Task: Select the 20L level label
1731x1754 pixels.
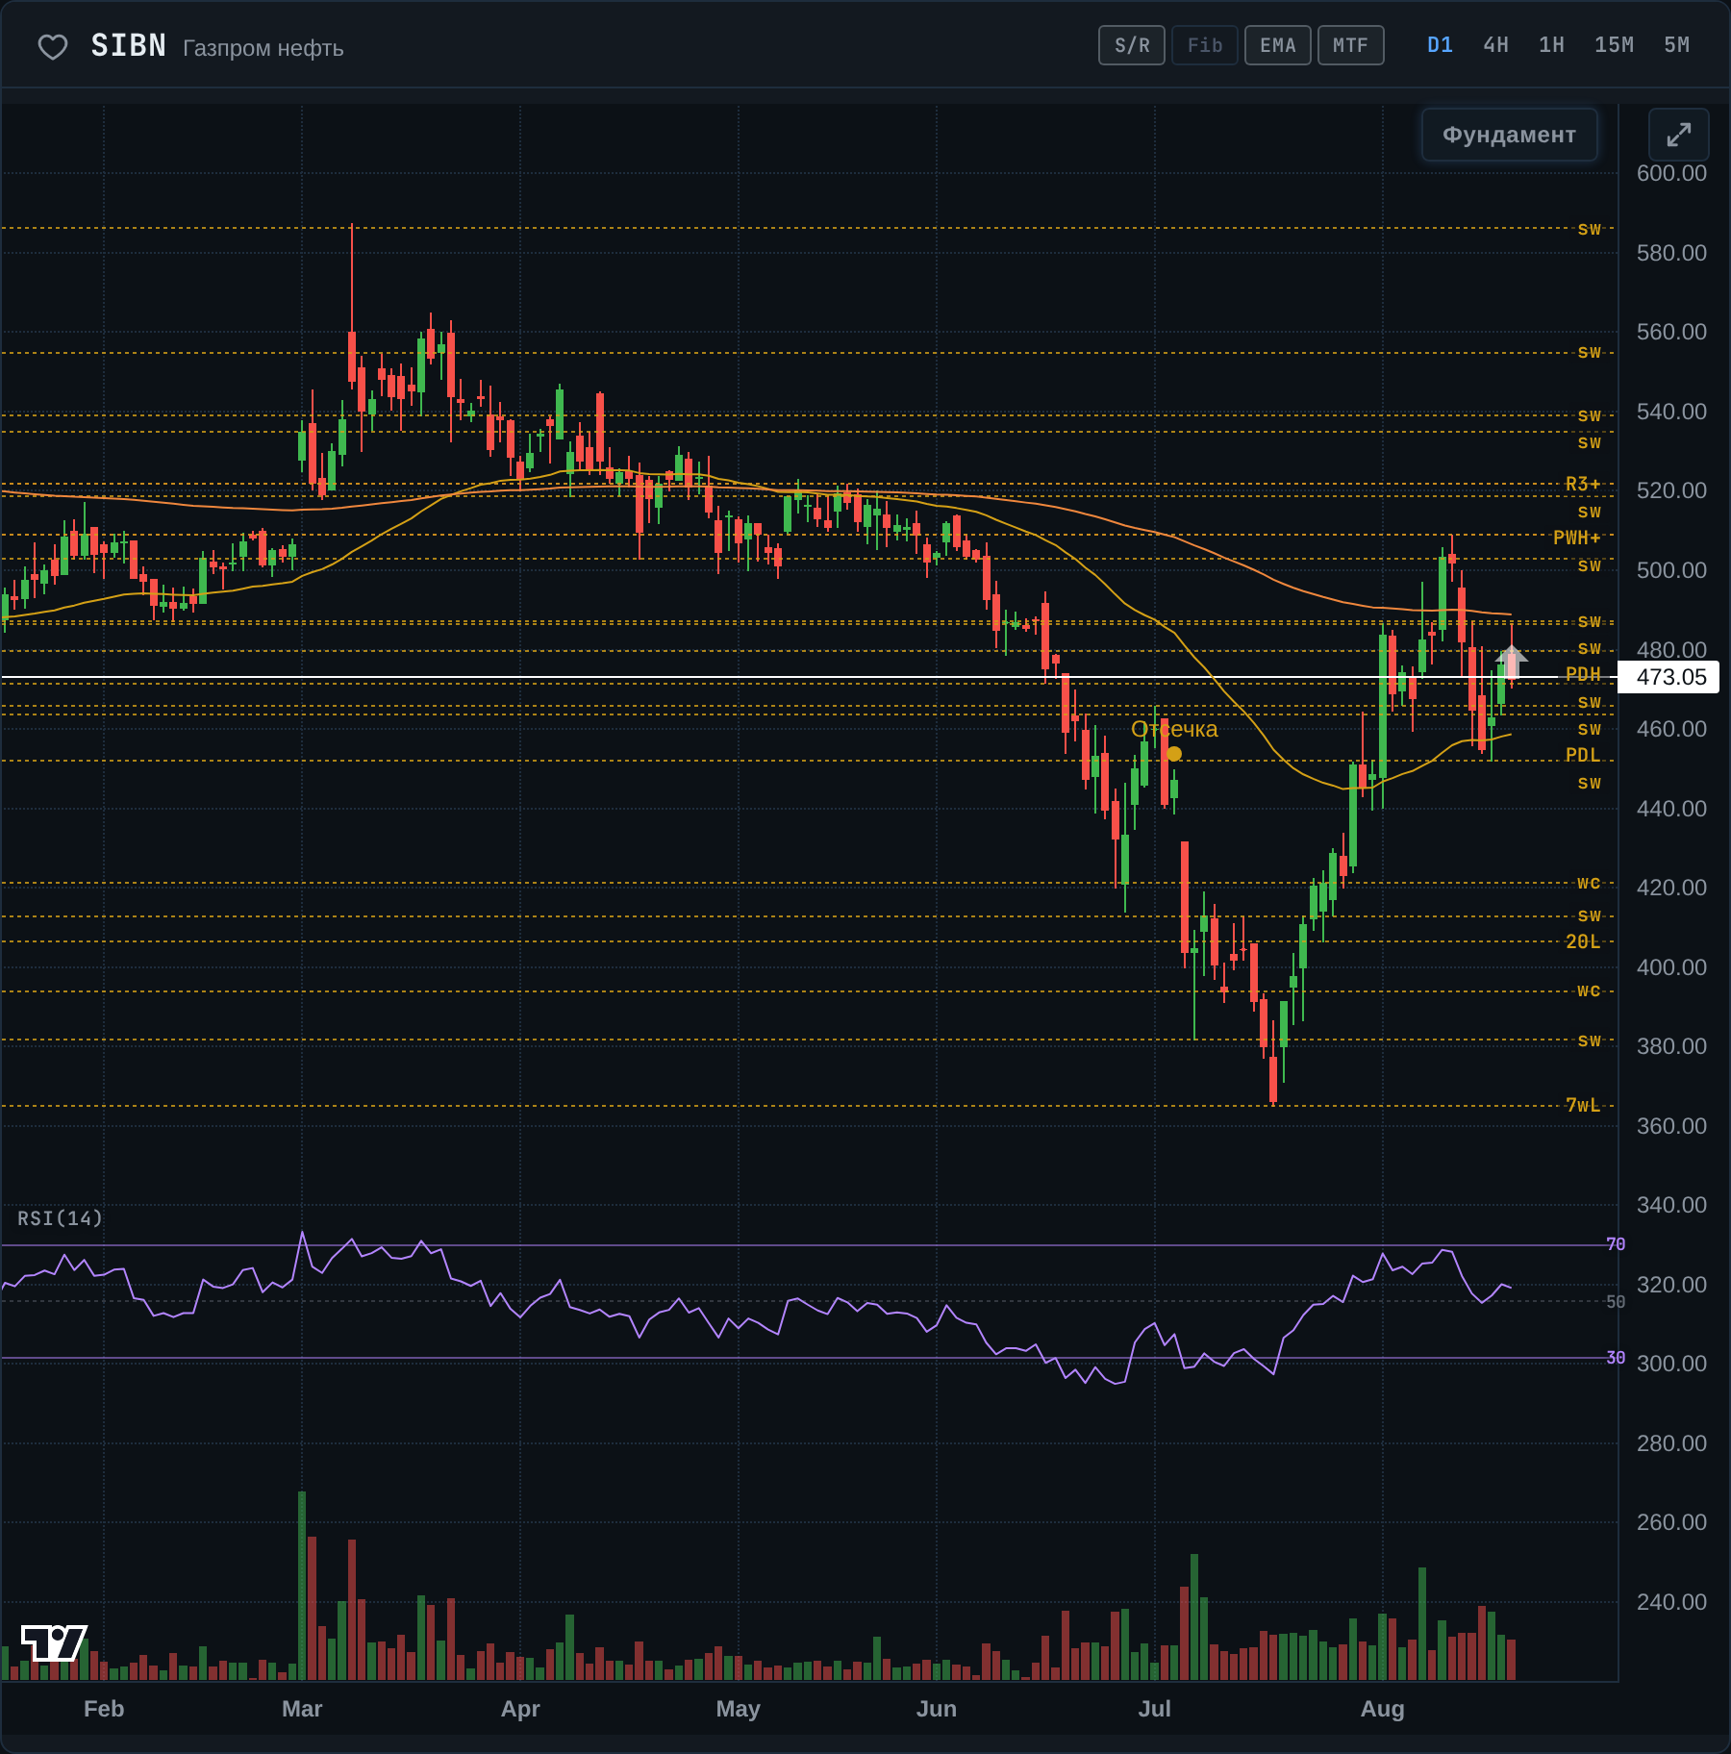Action: (x=1583, y=941)
